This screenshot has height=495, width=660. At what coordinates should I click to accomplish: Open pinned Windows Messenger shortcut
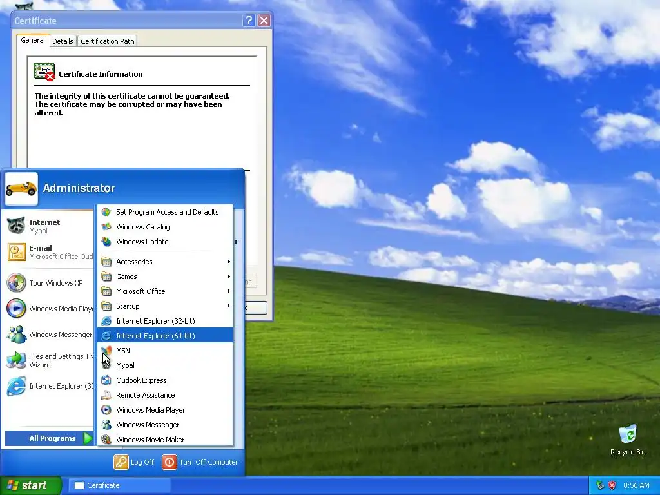coord(49,335)
